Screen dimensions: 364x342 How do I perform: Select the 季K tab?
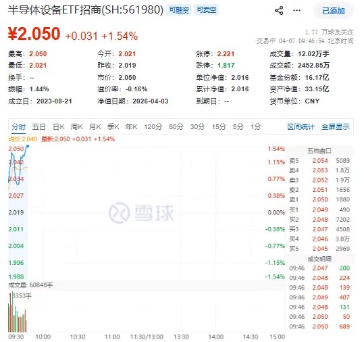(113, 127)
